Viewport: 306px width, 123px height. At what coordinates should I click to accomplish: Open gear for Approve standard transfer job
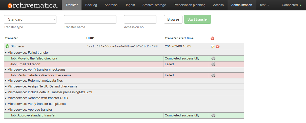pyautogui.click(x=213, y=115)
